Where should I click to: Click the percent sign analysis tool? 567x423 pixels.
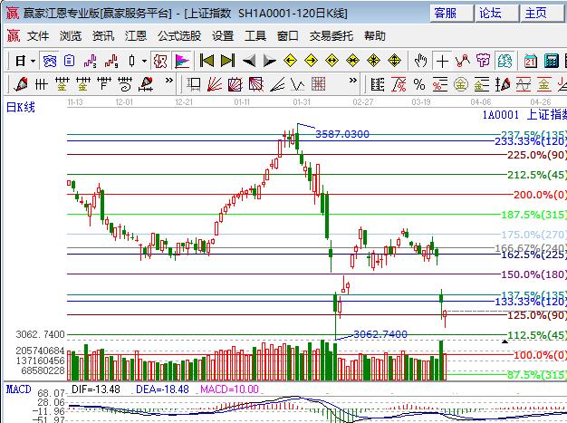point(418,84)
